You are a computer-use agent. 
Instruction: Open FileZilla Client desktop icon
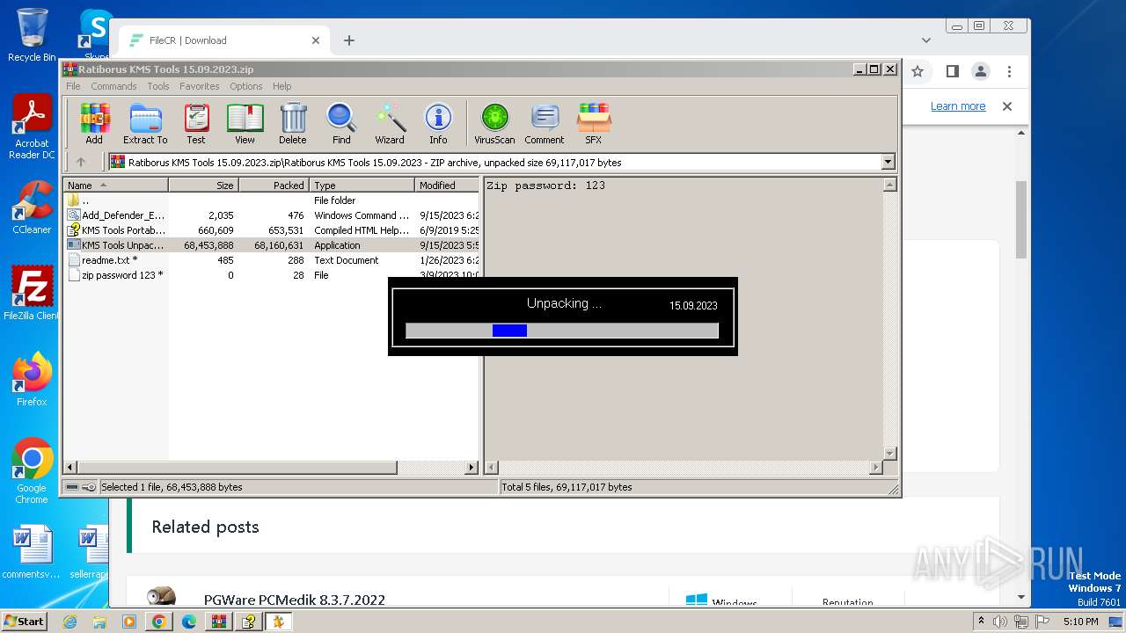pos(32,294)
